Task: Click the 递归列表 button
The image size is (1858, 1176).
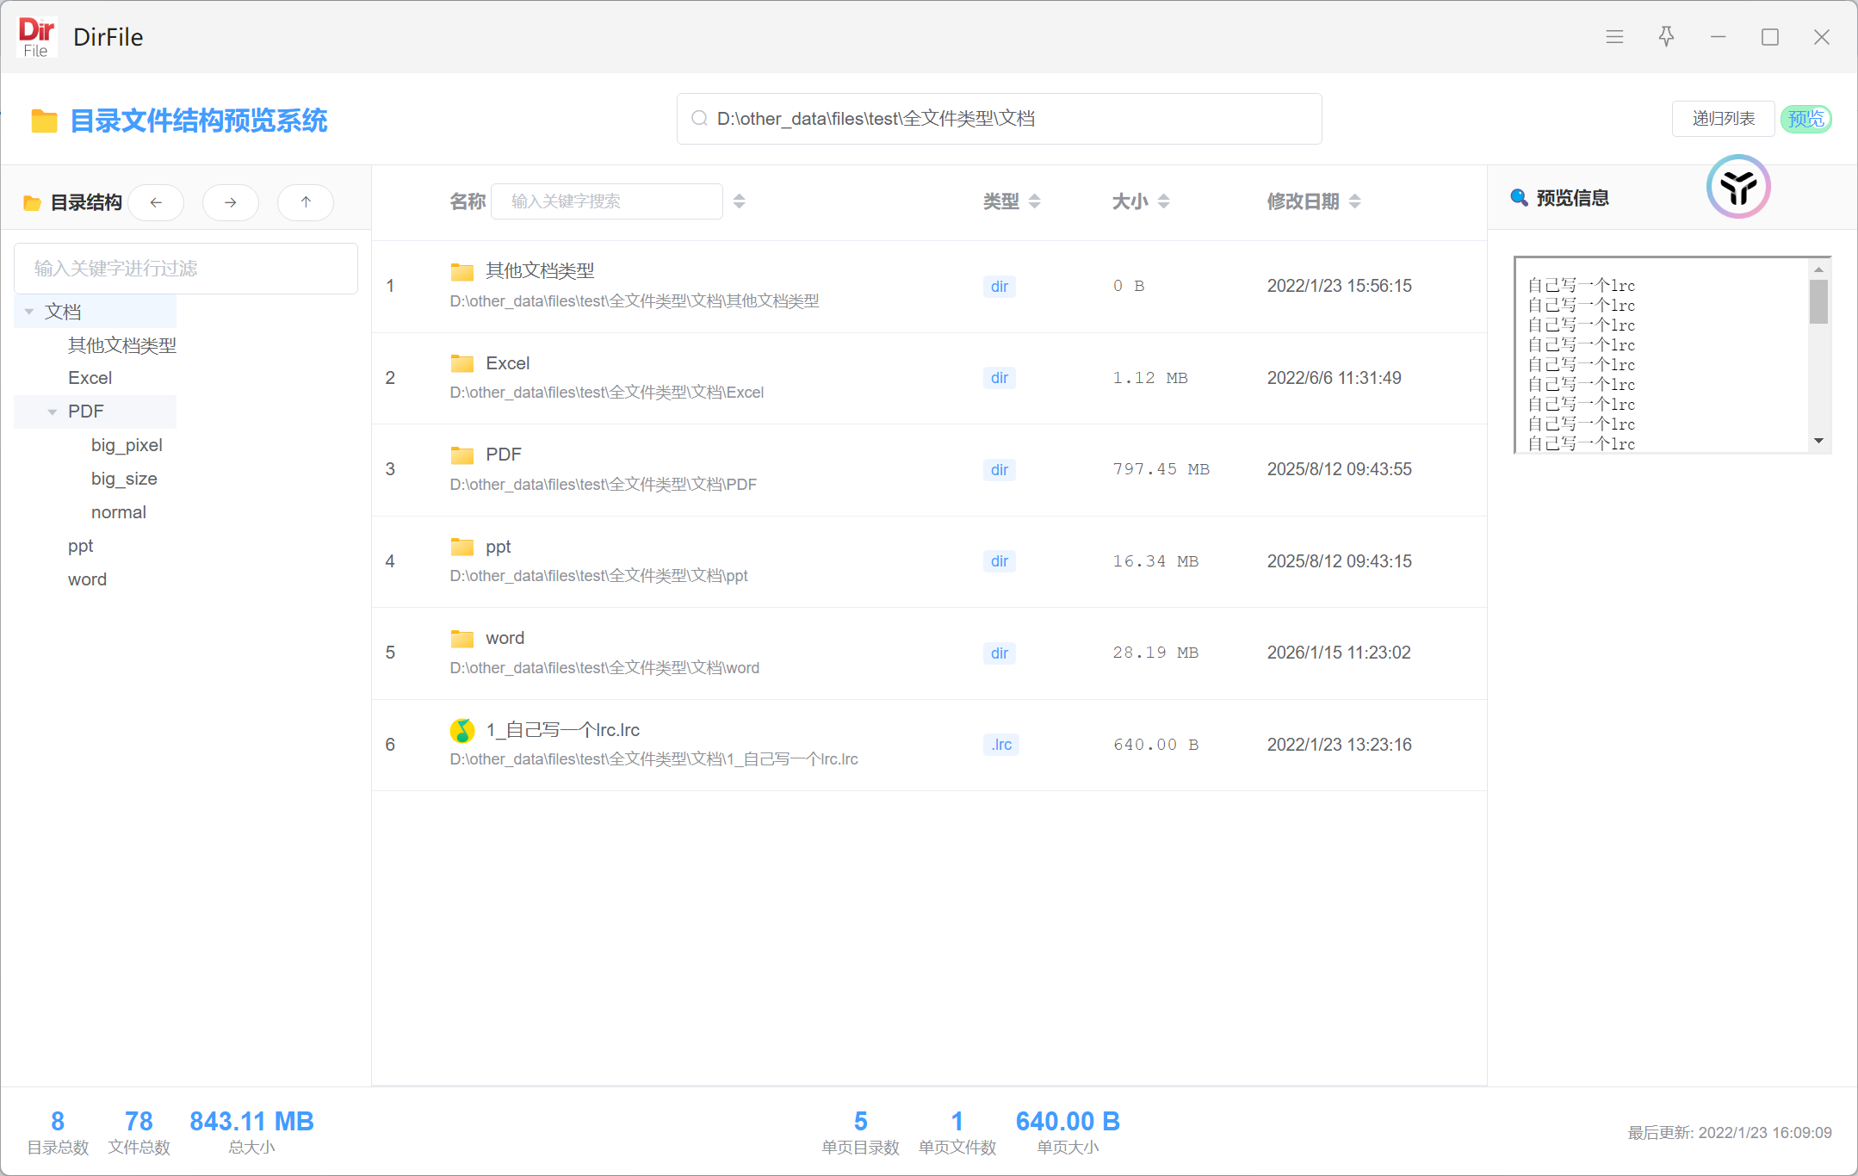Action: pyautogui.click(x=1723, y=119)
